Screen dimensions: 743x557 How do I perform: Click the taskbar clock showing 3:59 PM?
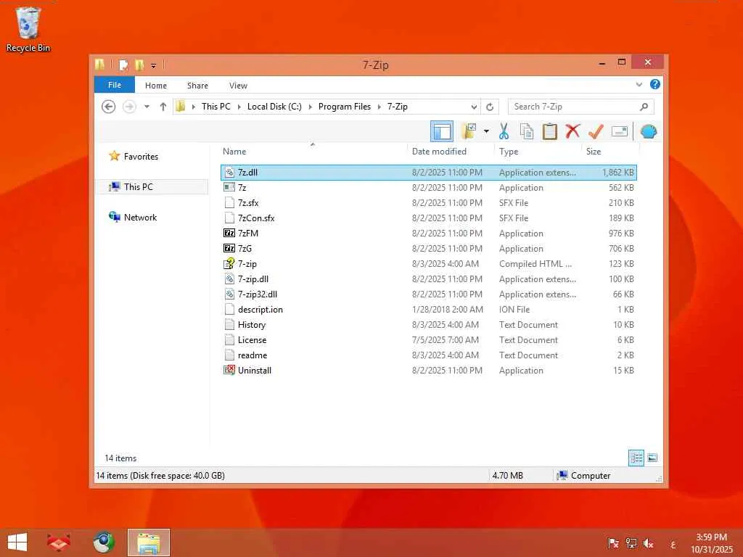[x=711, y=543]
